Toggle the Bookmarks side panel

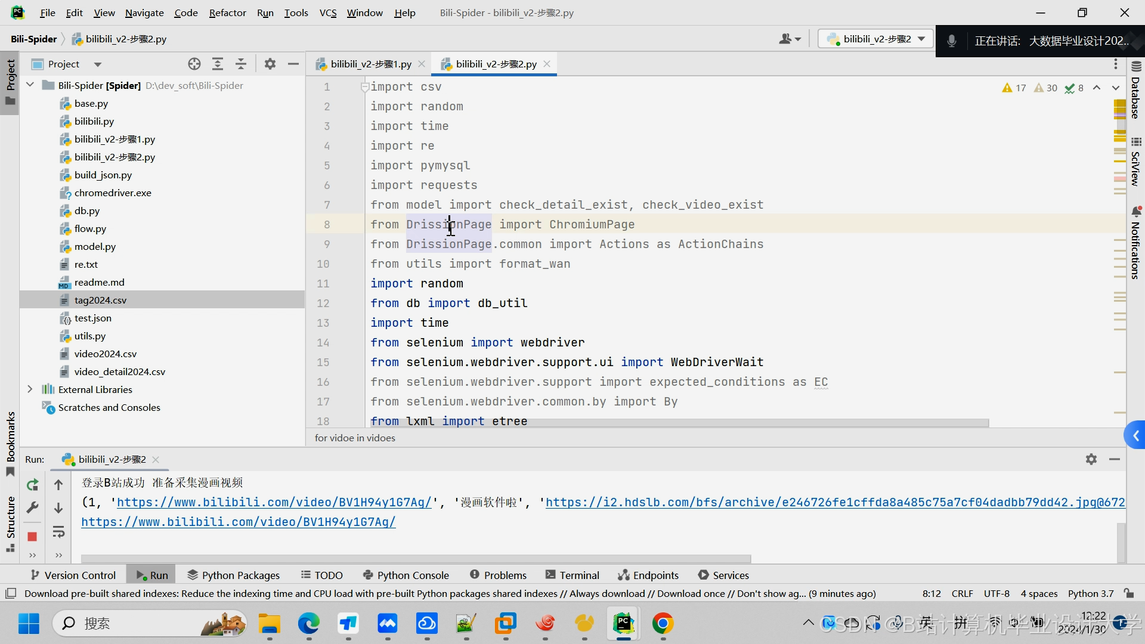click(10, 441)
